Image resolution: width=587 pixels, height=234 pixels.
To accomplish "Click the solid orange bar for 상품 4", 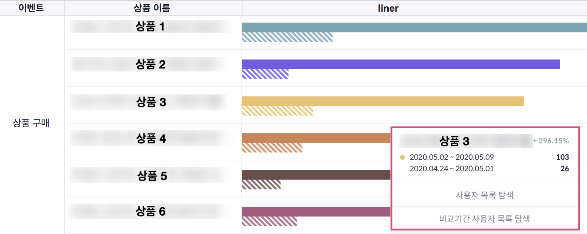I will [316, 138].
